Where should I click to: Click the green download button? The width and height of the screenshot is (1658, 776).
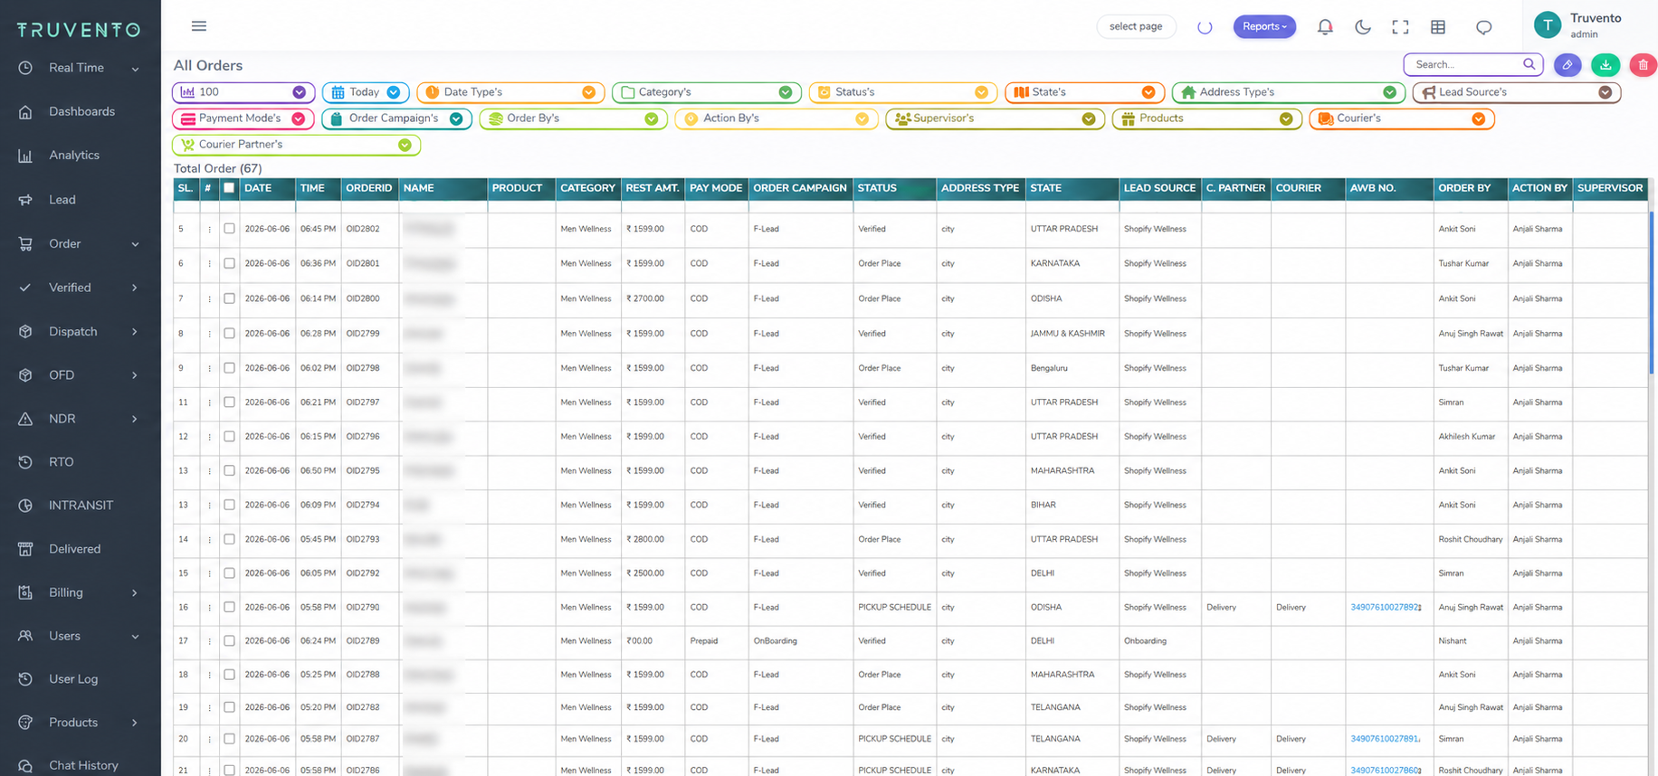[1606, 64]
